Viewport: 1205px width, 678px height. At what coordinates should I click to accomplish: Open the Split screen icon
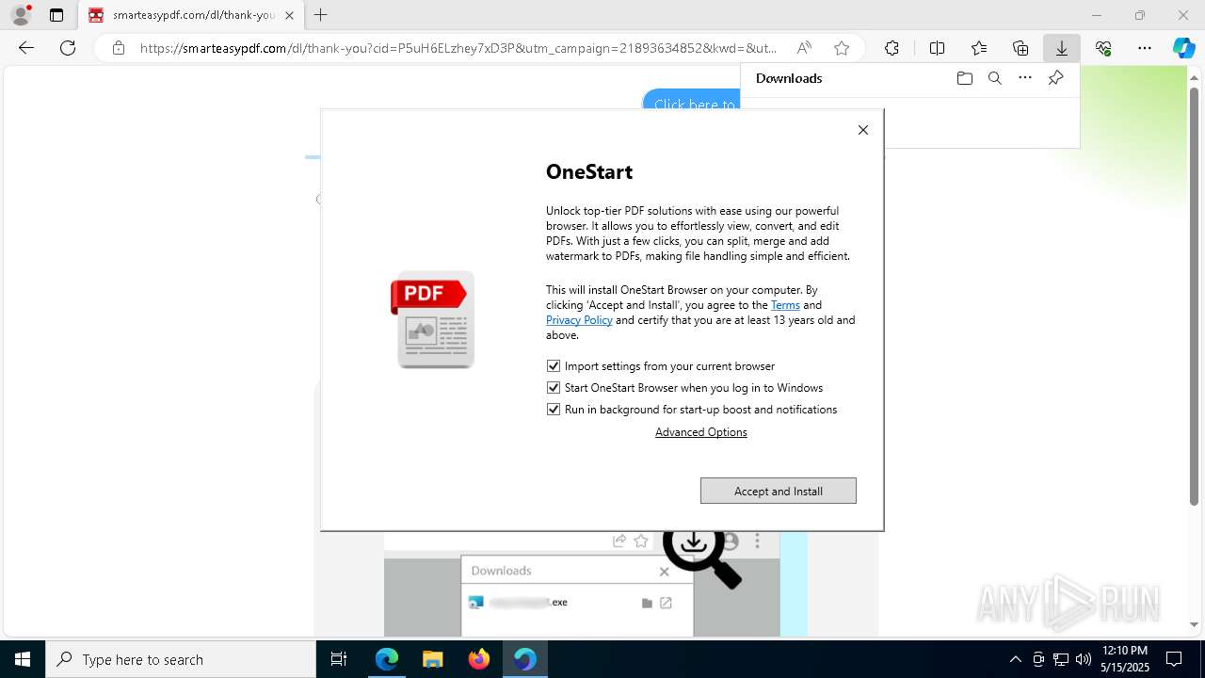point(937,48)
